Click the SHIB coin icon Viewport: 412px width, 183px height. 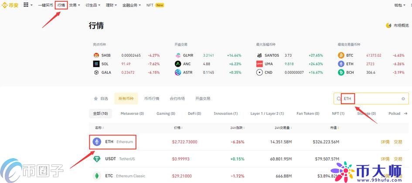[96, 55]
